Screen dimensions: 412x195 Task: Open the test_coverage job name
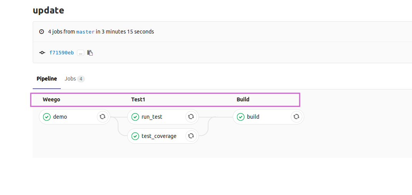[159, 136]
